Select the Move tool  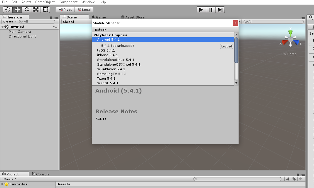click(17, 10)
